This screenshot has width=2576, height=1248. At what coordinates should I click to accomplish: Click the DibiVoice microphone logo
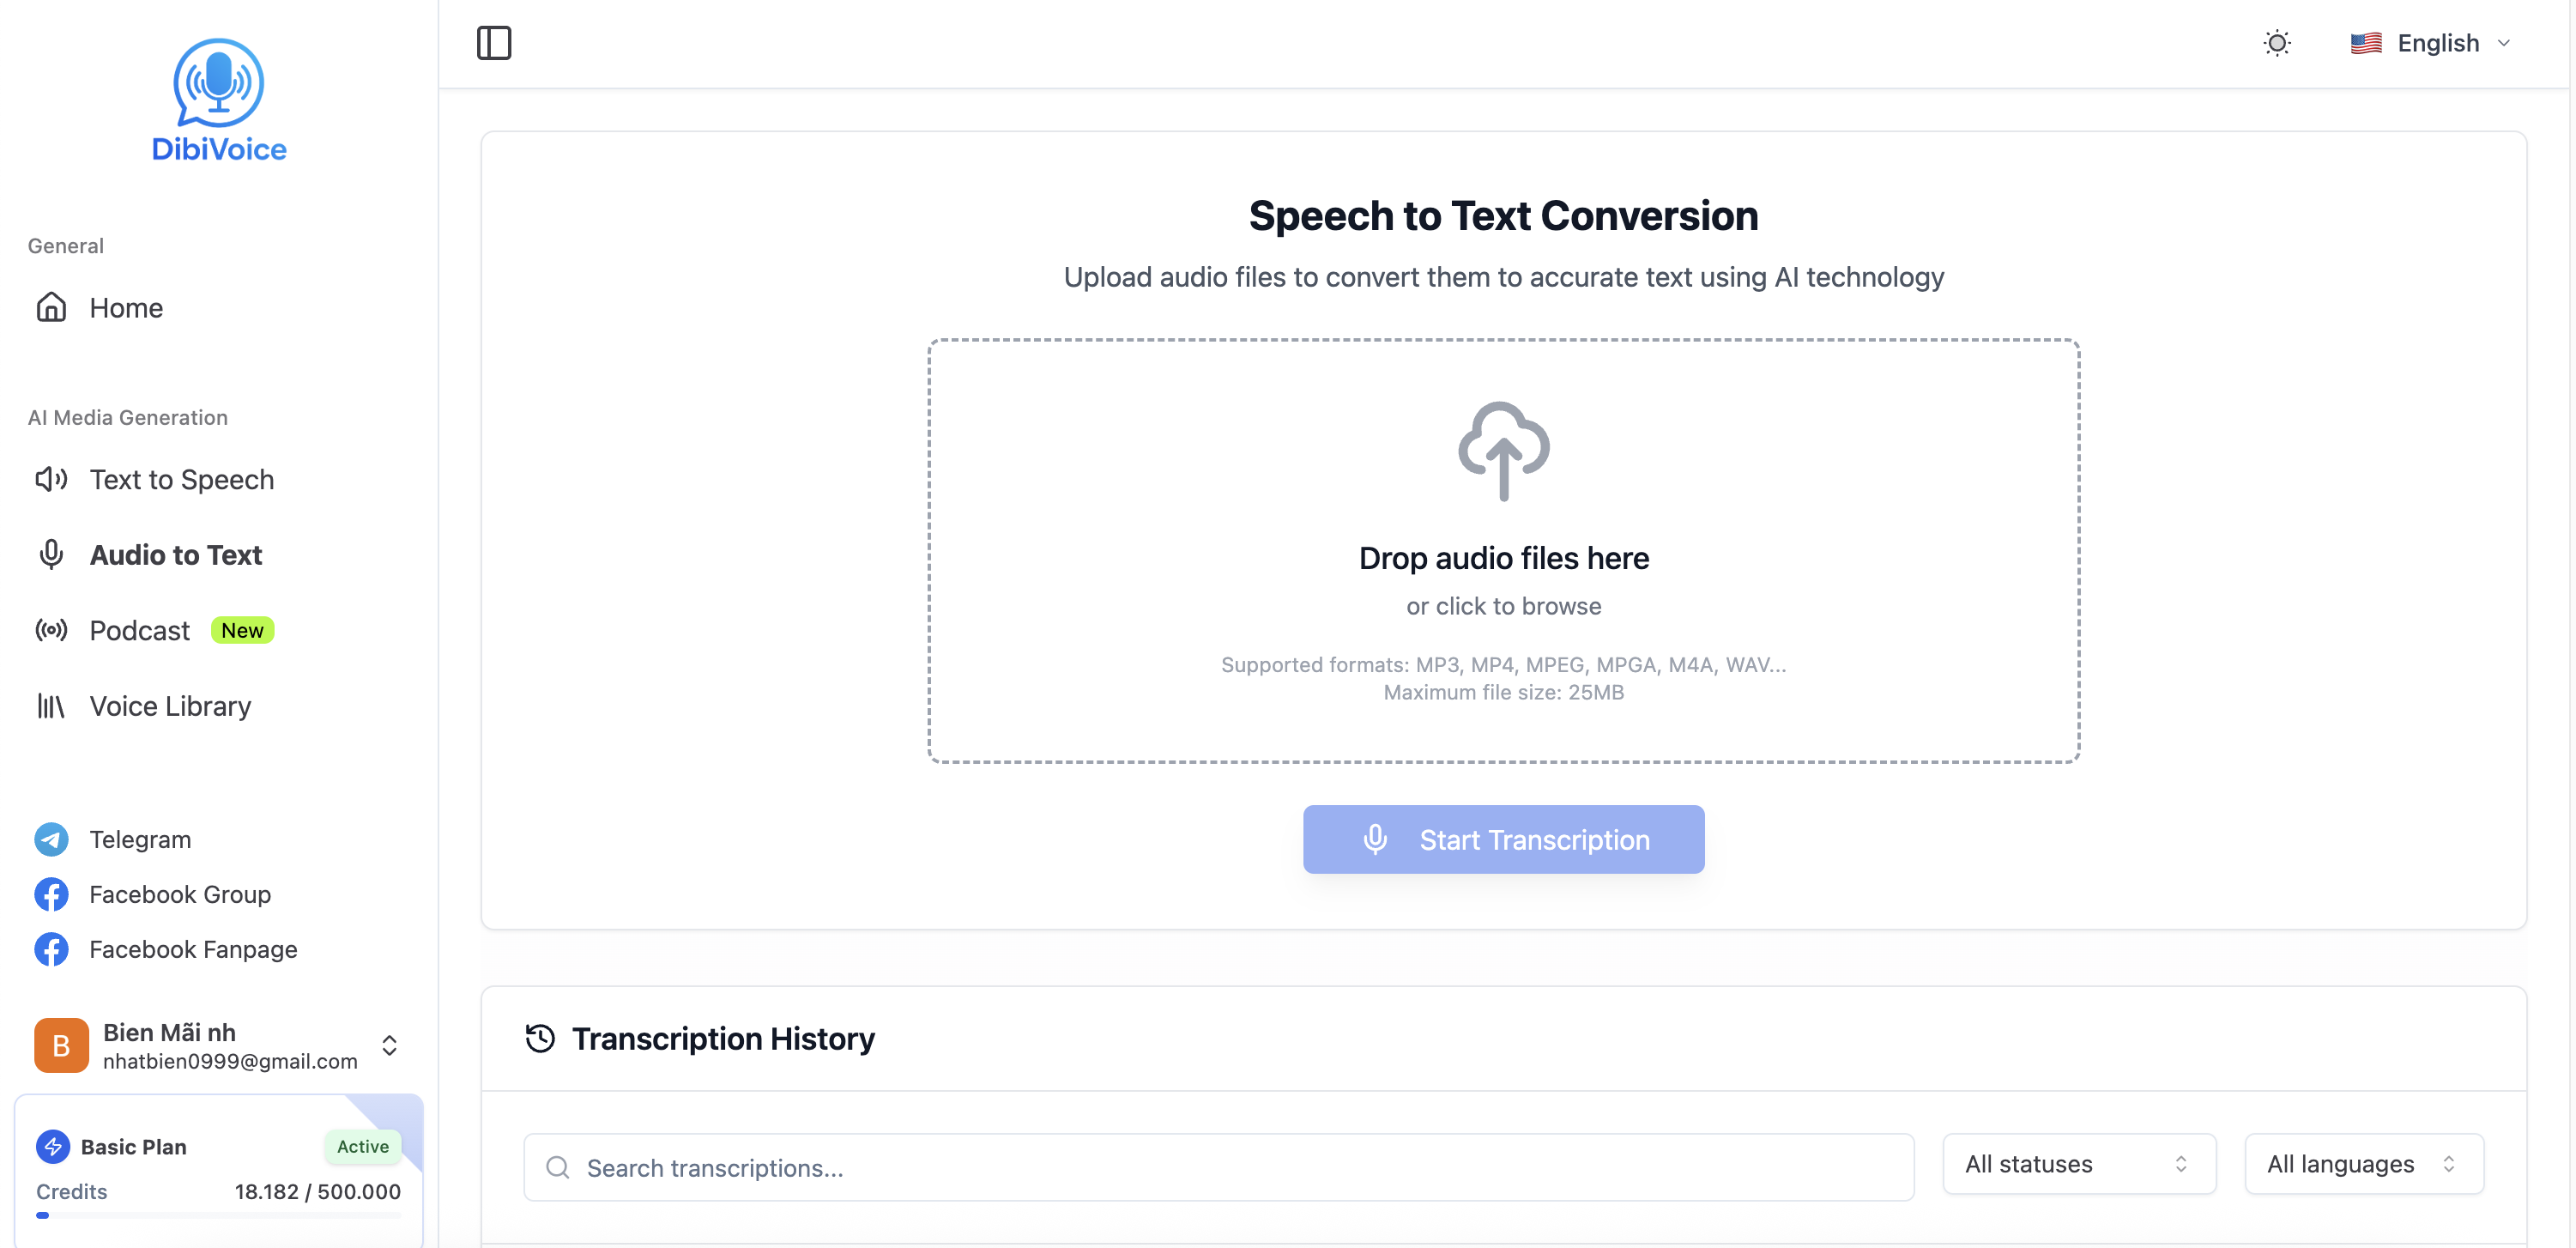[x=218, y=84]
